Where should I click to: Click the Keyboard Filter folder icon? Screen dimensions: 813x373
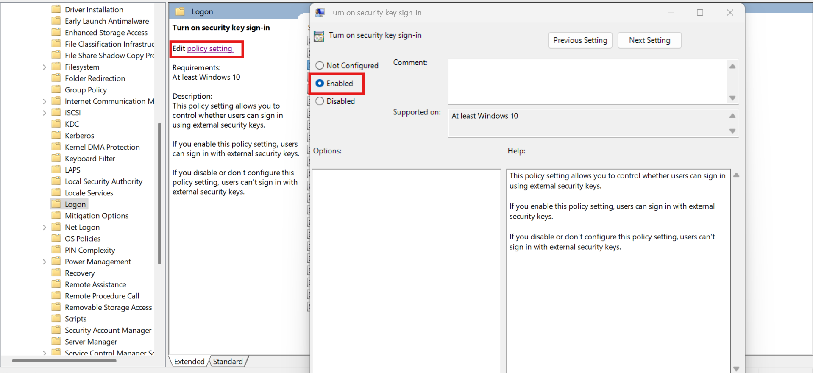[x=56, y=158]
